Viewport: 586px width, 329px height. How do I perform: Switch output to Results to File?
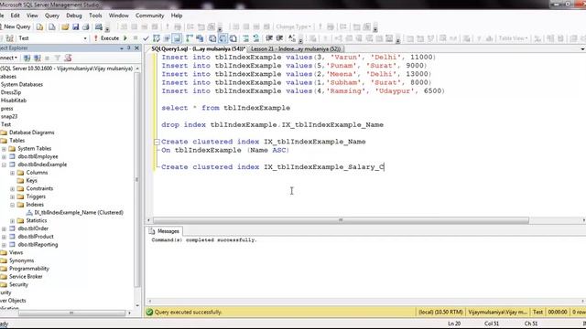click(x=233, y=38)
